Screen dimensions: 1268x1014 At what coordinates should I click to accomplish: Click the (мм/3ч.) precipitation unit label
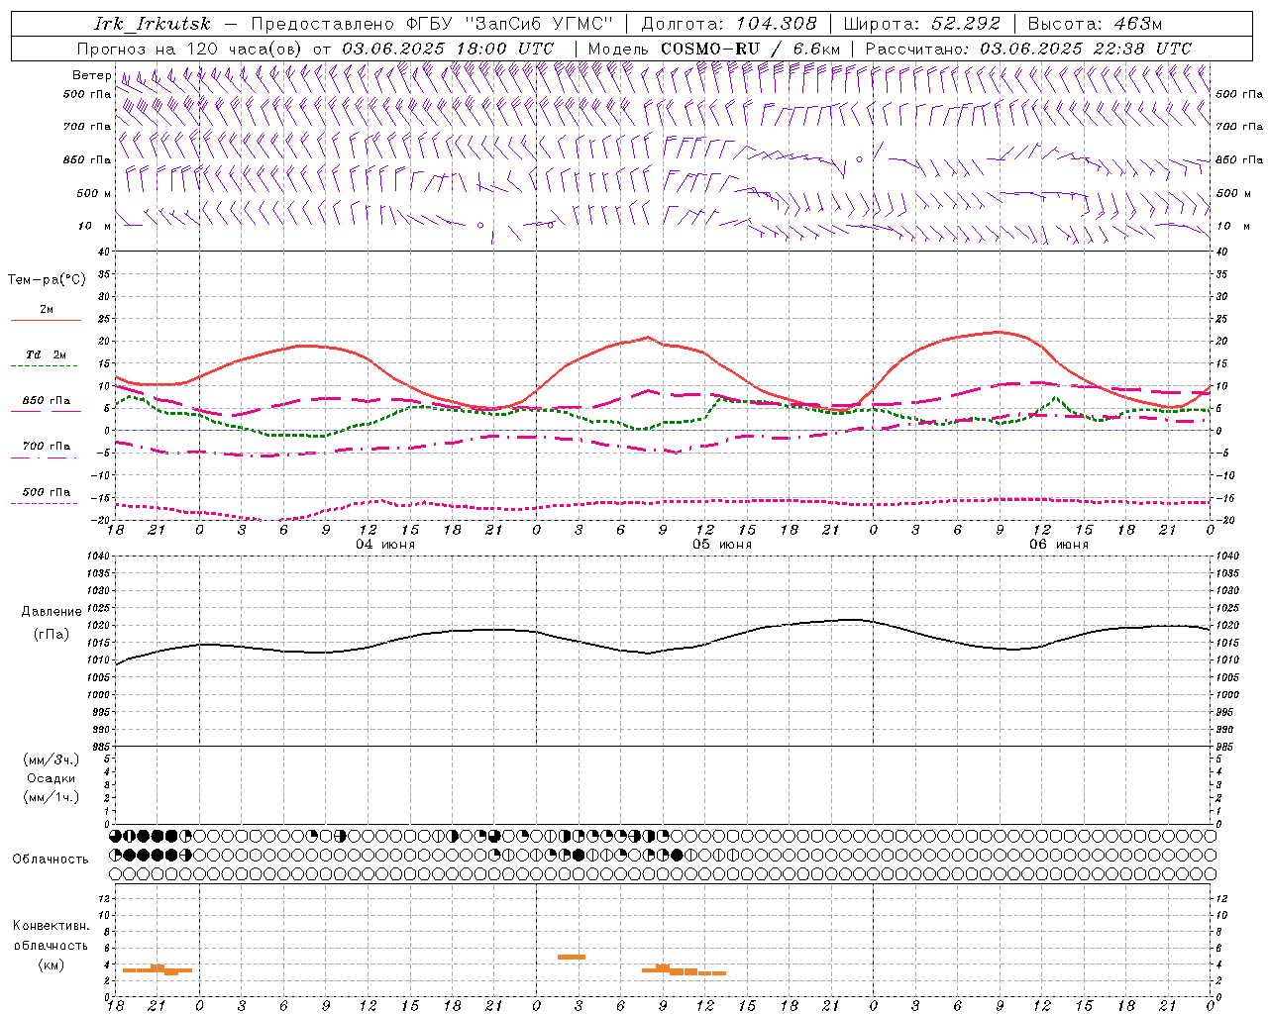click(52, 760)
